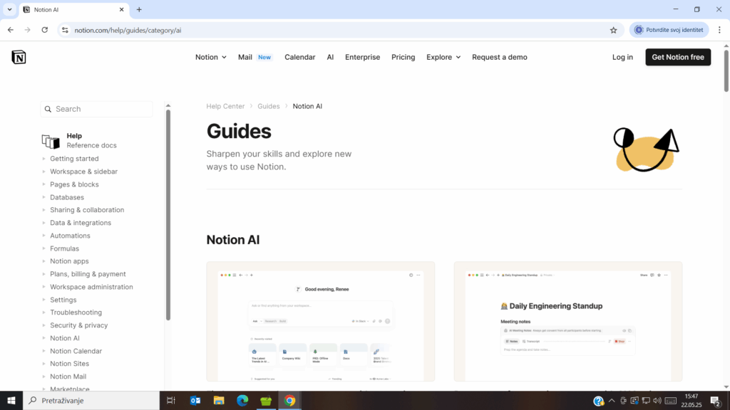The height and width of the screenshot is (410, 730).
Task: Open Daily Engineering Standup guide thumbnail
Action: click(568, 322)
